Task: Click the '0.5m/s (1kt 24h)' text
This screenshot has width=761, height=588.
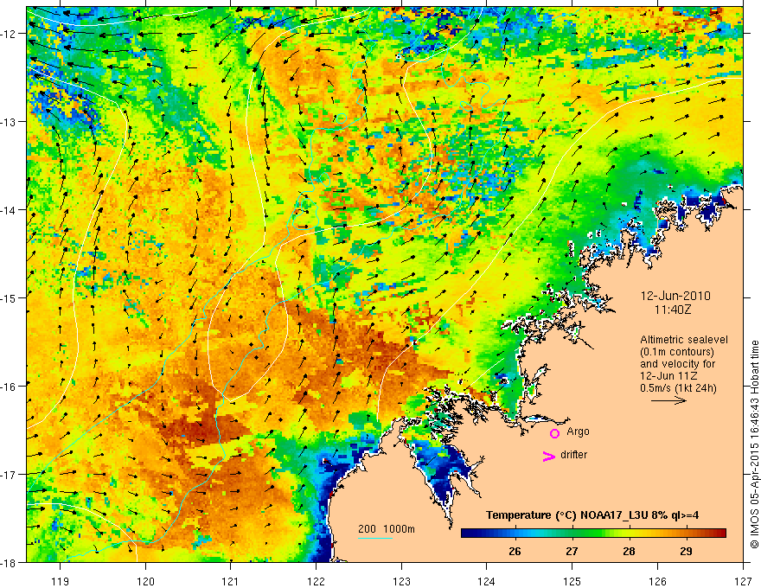Action: (x=678, y=387)
